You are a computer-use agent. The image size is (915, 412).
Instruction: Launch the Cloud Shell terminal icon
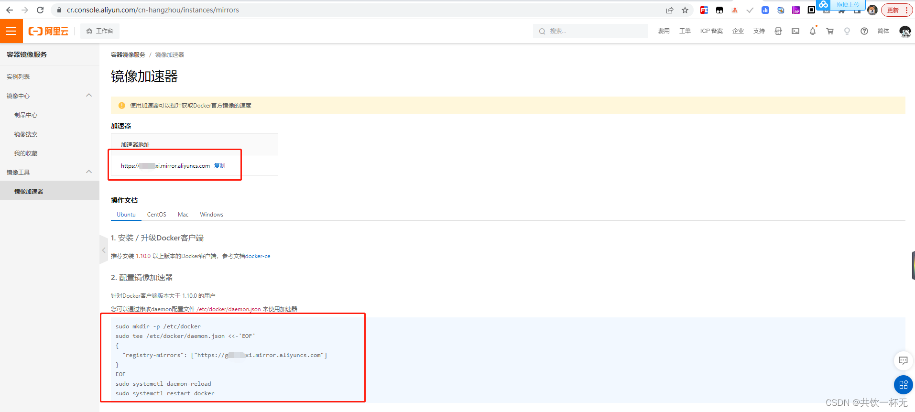tap(795, 31)
